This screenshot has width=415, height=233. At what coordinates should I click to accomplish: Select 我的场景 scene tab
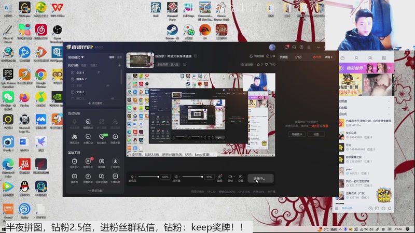(73, 65)
